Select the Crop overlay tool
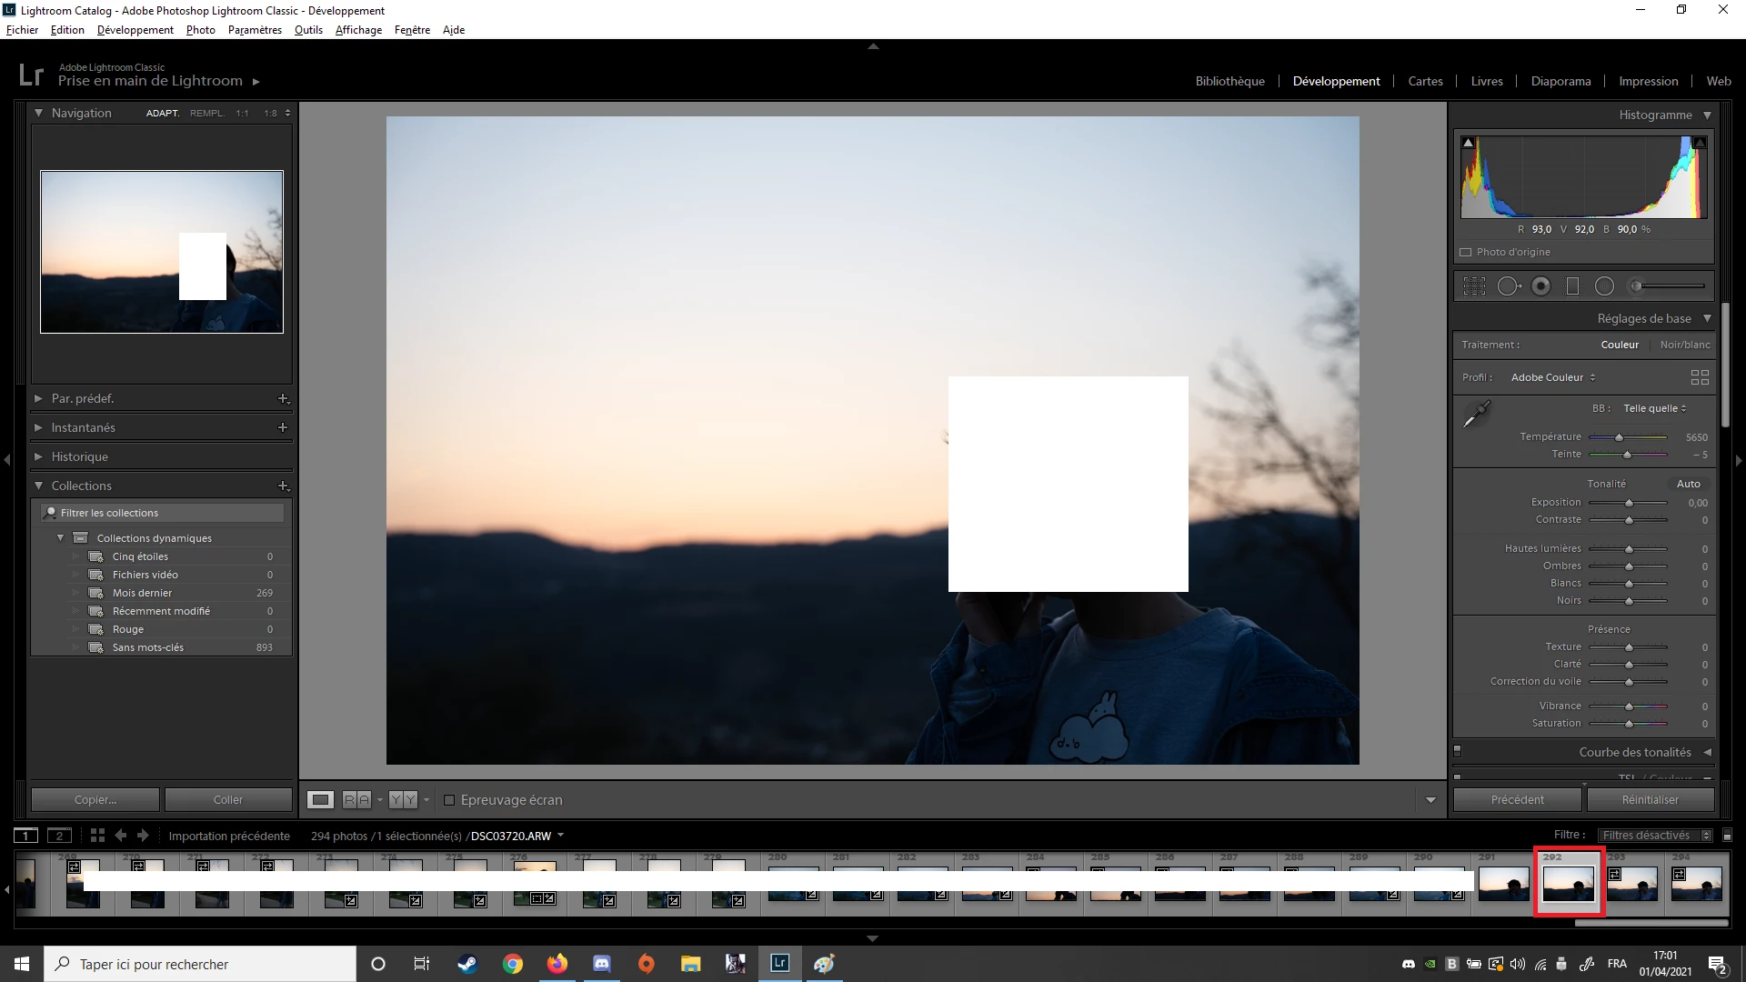The width and height of the screenshot is (1746, 982). pyautogui.click(x=1474, y=286)
